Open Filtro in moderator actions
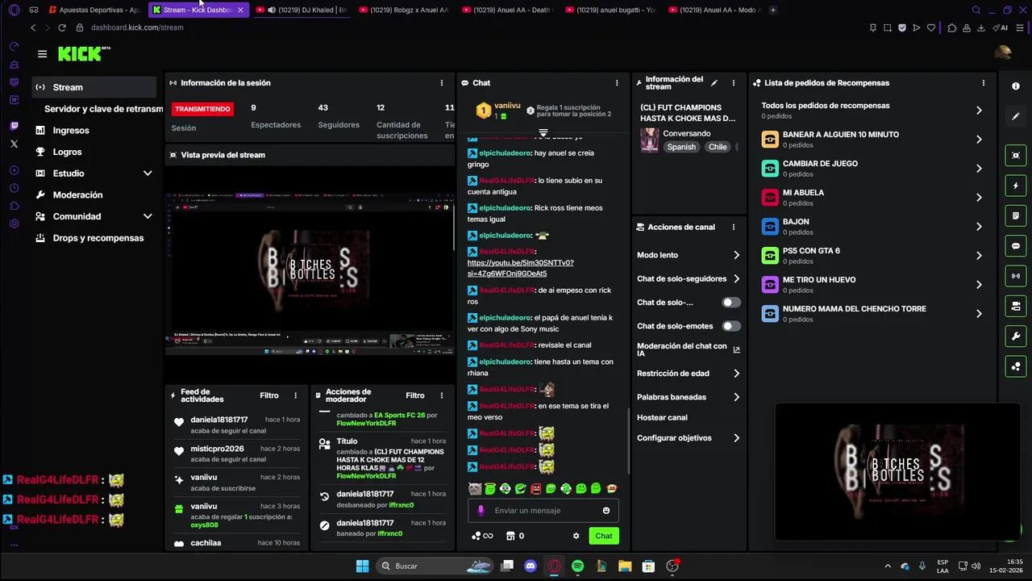Viewport: 1032px width, 581px height. (x=415, y=395)
